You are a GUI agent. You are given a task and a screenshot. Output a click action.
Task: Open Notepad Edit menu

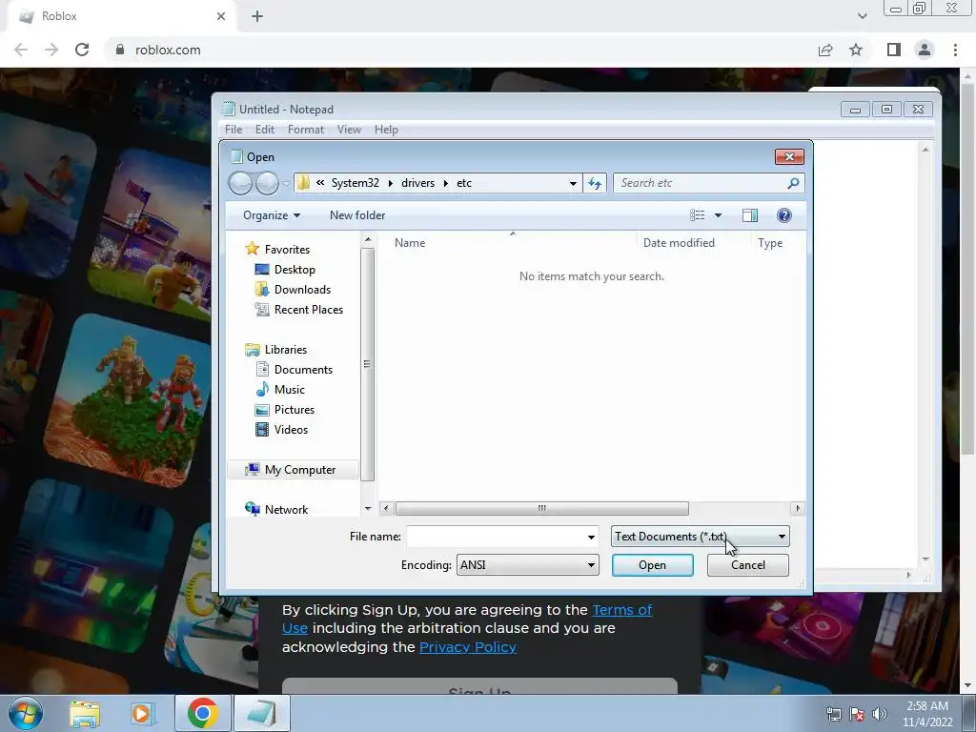click(x=265, y=130)
